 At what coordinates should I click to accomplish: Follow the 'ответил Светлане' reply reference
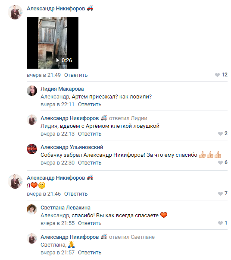click(132, 237)
